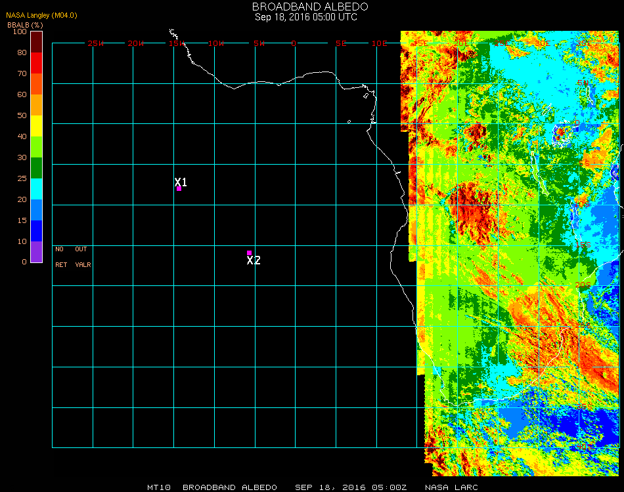The image size is (624, 492).
Task: Click the NASA Langley (M04.0) label
Action: tap(42, 15)
